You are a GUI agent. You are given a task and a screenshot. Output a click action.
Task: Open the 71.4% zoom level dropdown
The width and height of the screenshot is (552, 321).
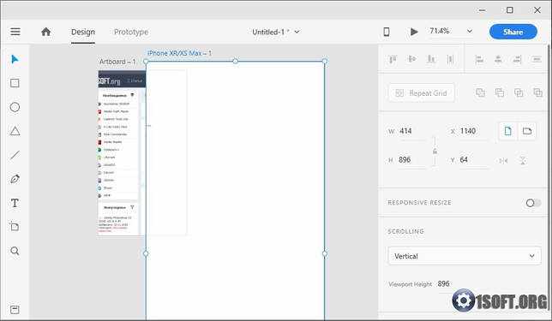tap(470, 31)
